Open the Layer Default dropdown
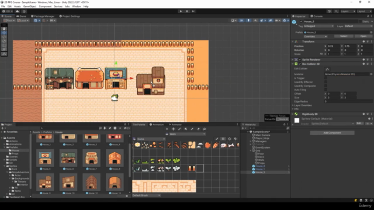Image resolution: width=374 pixels, height=210 pixels. coord(358,26)
